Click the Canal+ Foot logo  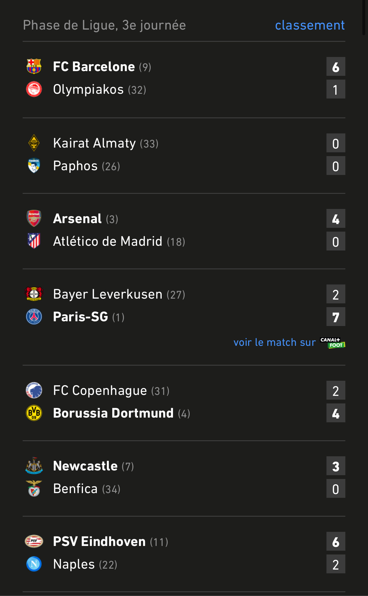click(332, 342)
